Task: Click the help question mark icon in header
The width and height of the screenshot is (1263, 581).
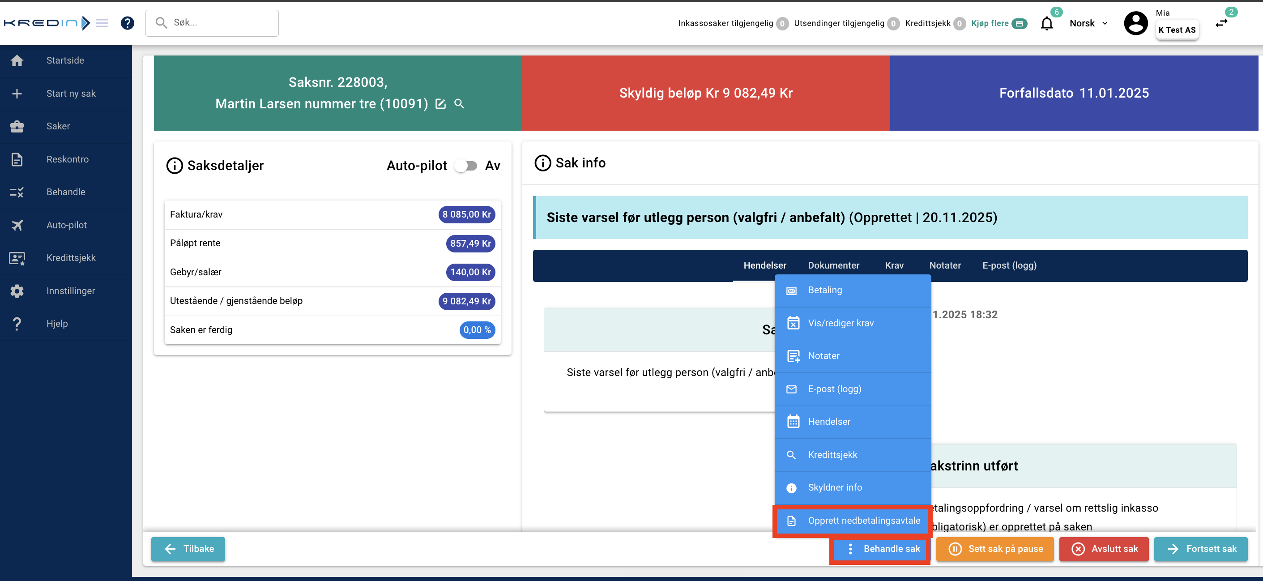Action: (128, 22)
